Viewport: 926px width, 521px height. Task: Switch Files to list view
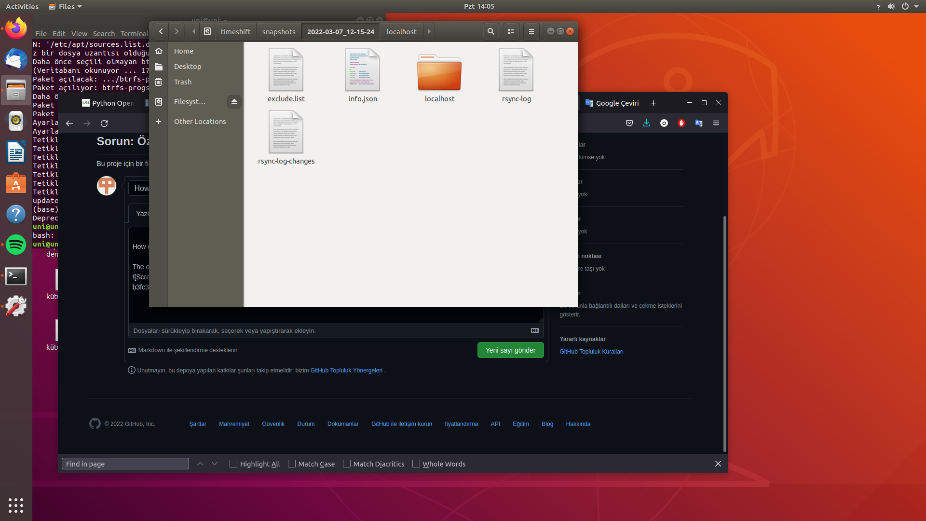tap(511, 31)
